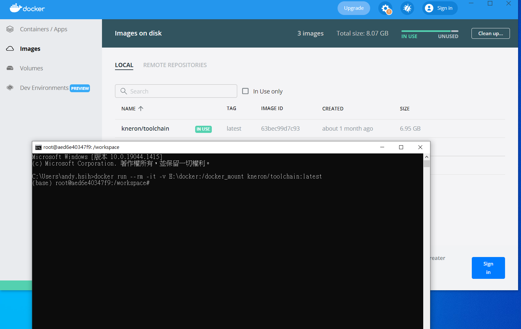Click the IN USE legend label
The height and width of the screenshot is (329, 521).
click(x=409, y=36)
